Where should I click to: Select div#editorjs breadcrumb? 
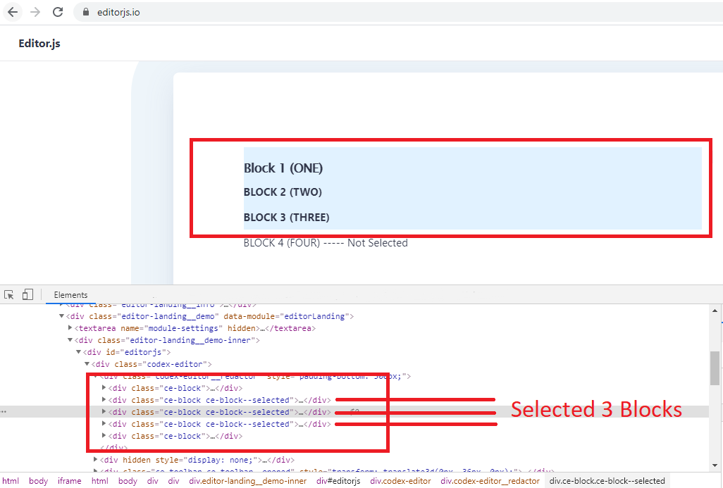click(338, 481)
